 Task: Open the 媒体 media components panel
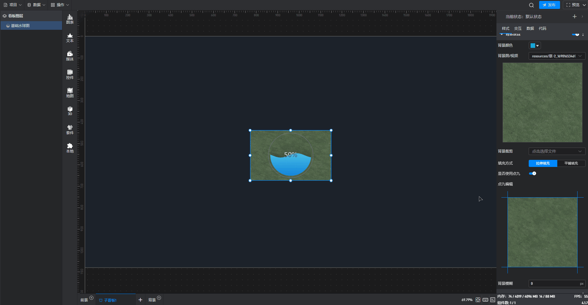click(x=70, y=56)
